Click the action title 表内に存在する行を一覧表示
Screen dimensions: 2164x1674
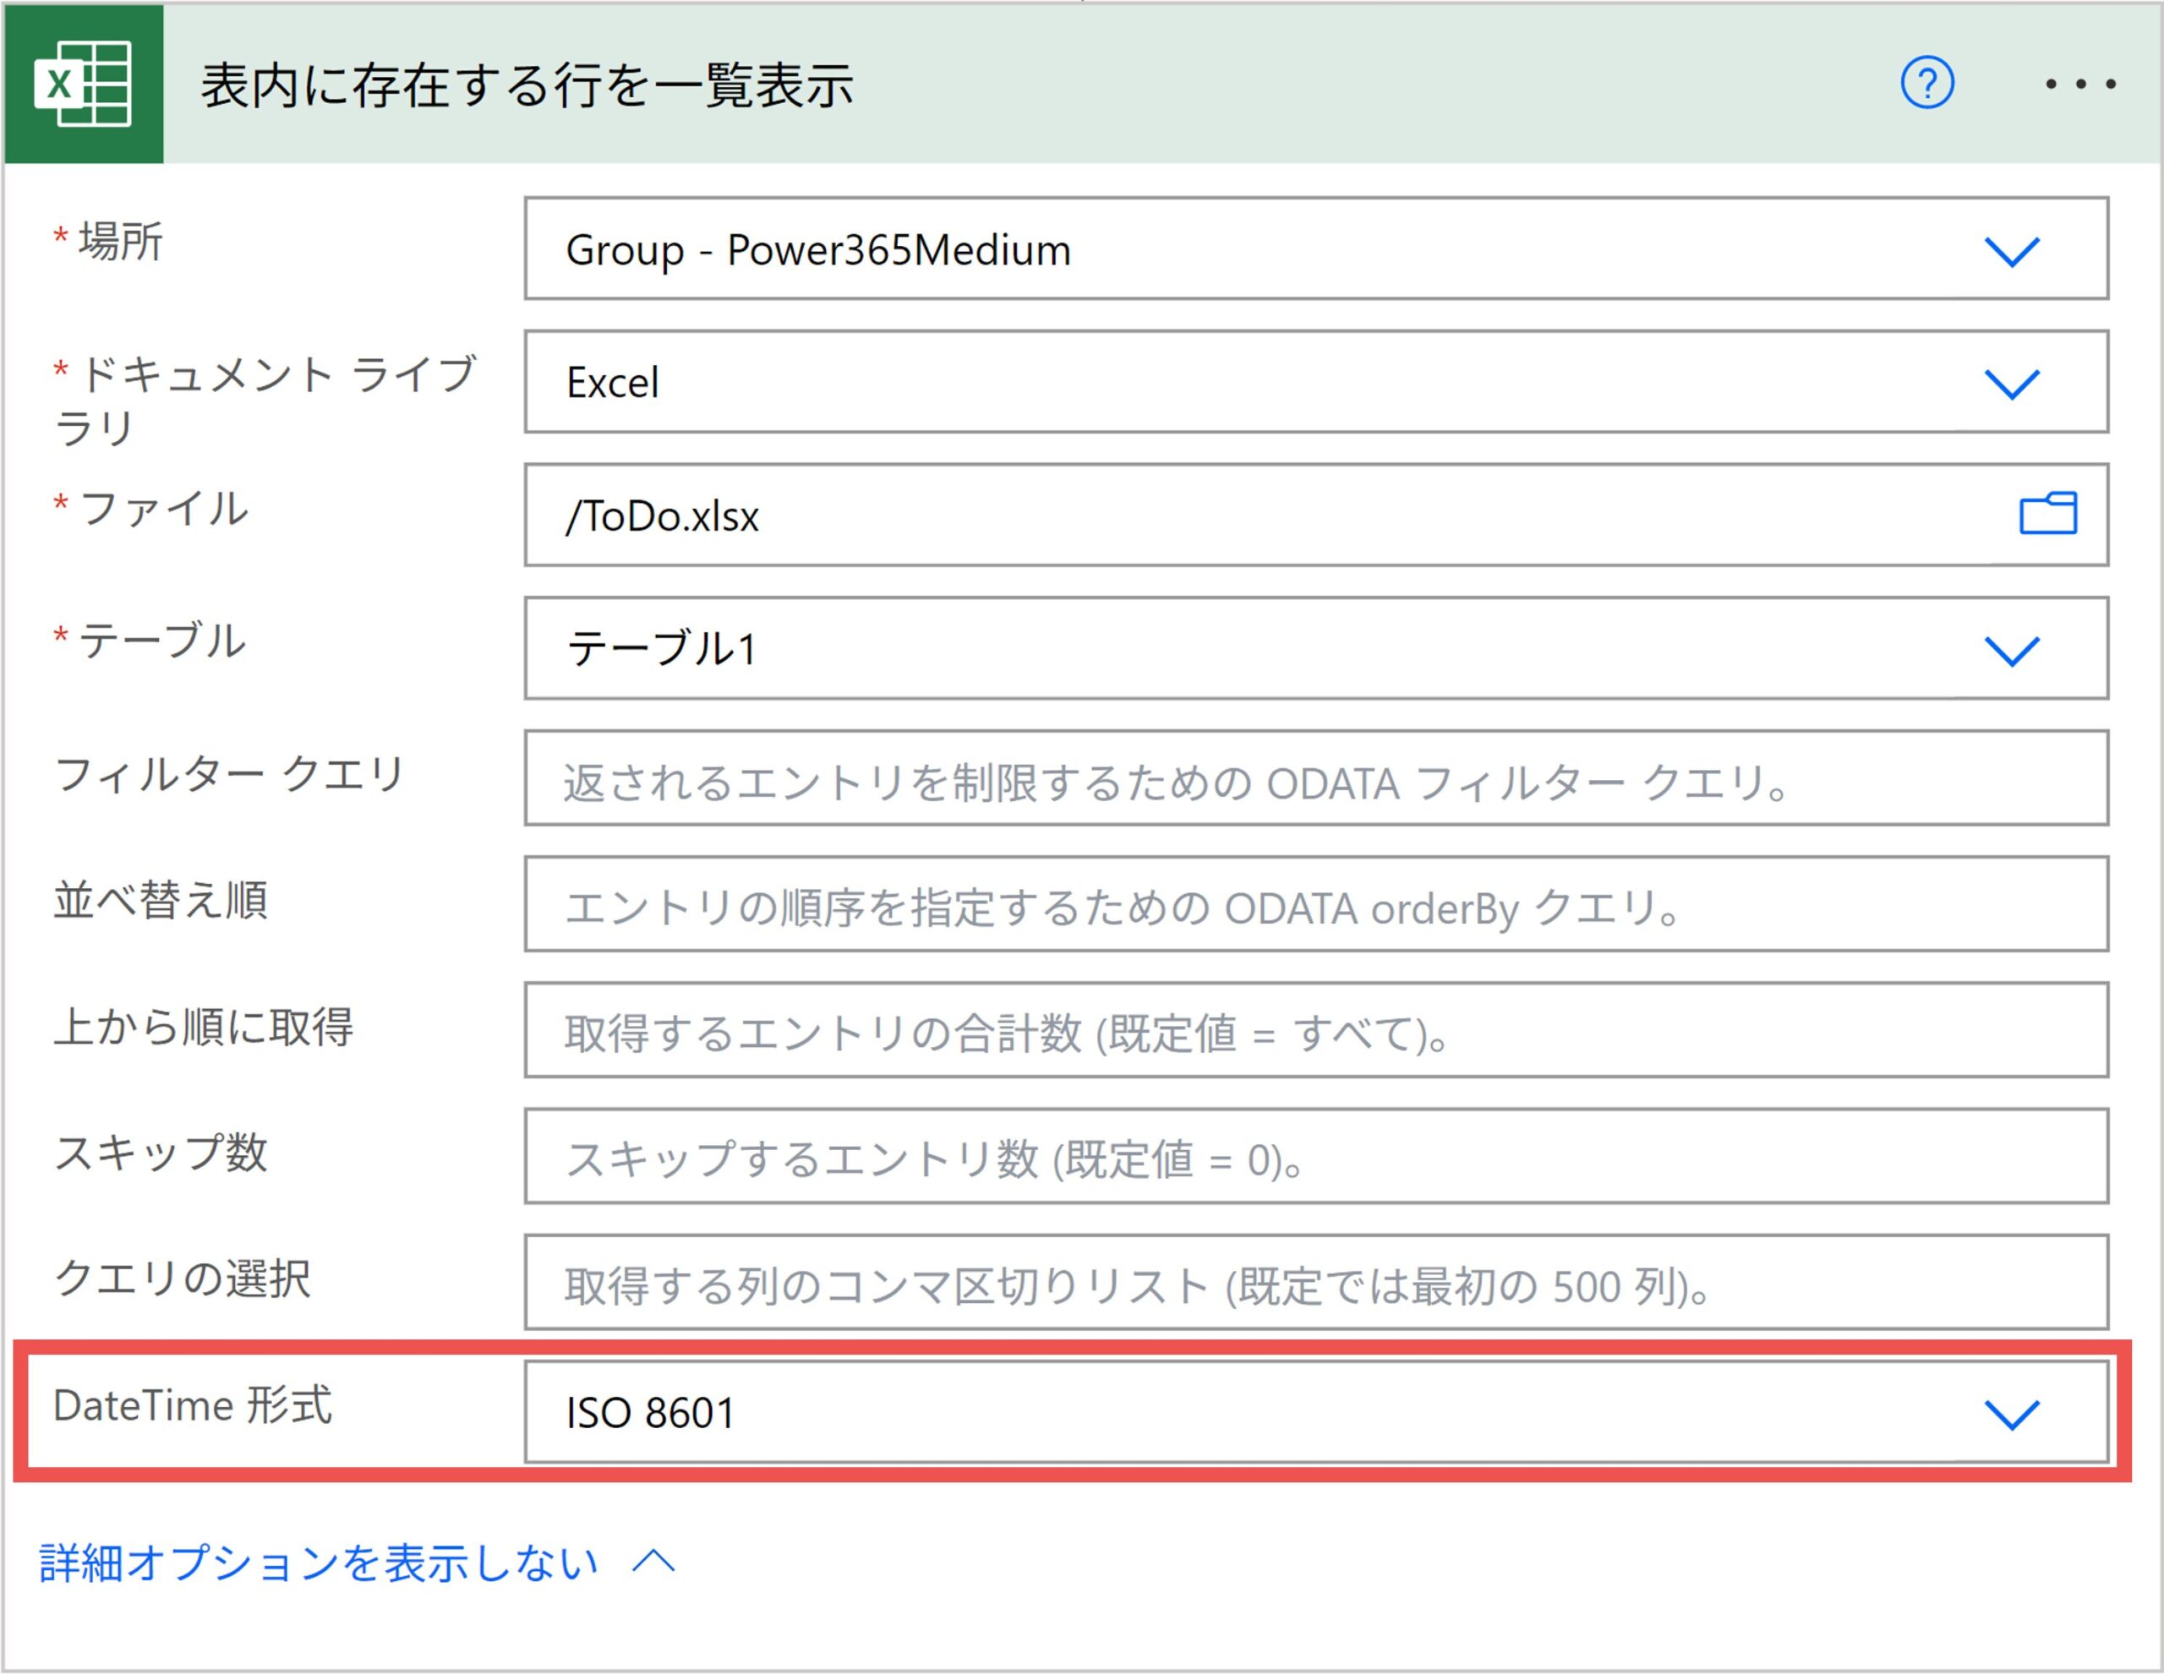pos(527,85)
